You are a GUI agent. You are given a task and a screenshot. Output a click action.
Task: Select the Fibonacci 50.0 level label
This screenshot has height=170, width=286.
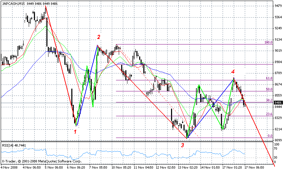tap(269, 89)
